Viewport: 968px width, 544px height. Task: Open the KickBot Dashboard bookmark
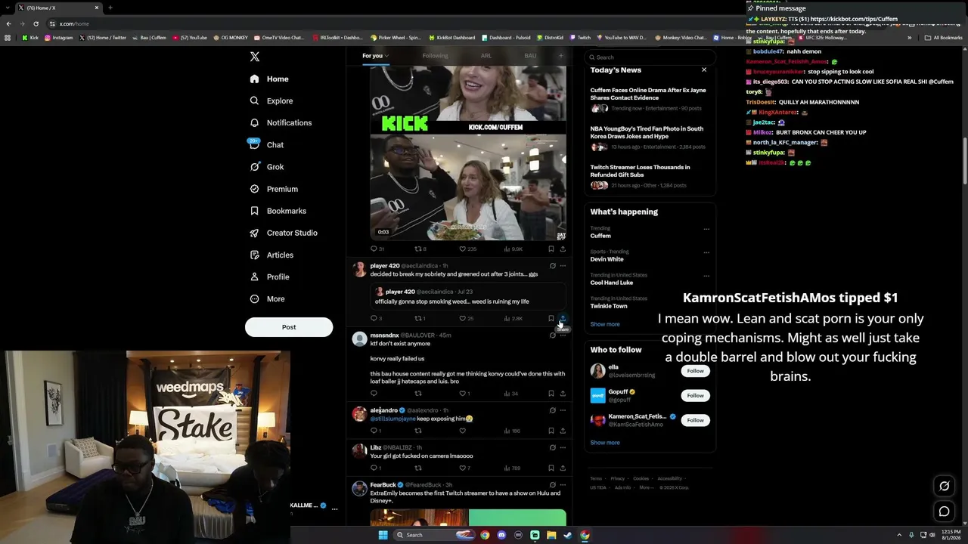coord(451,38)
